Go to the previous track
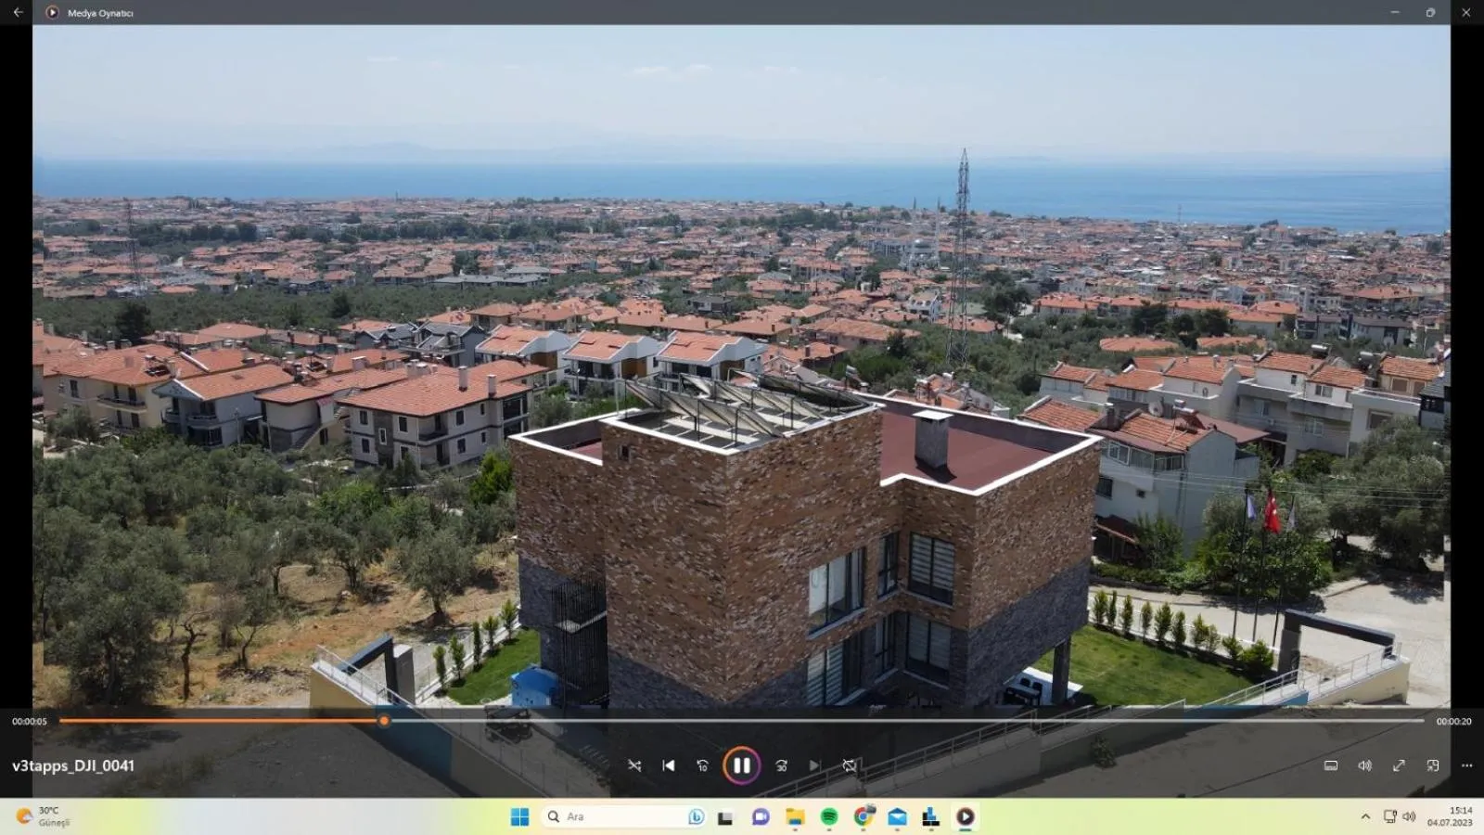The image size is (1484, 835). pyautogui.click(x=669, y=765)
